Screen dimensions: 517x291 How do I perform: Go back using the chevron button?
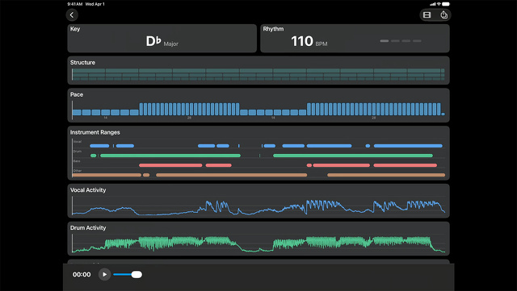click(x=72, y=15)
